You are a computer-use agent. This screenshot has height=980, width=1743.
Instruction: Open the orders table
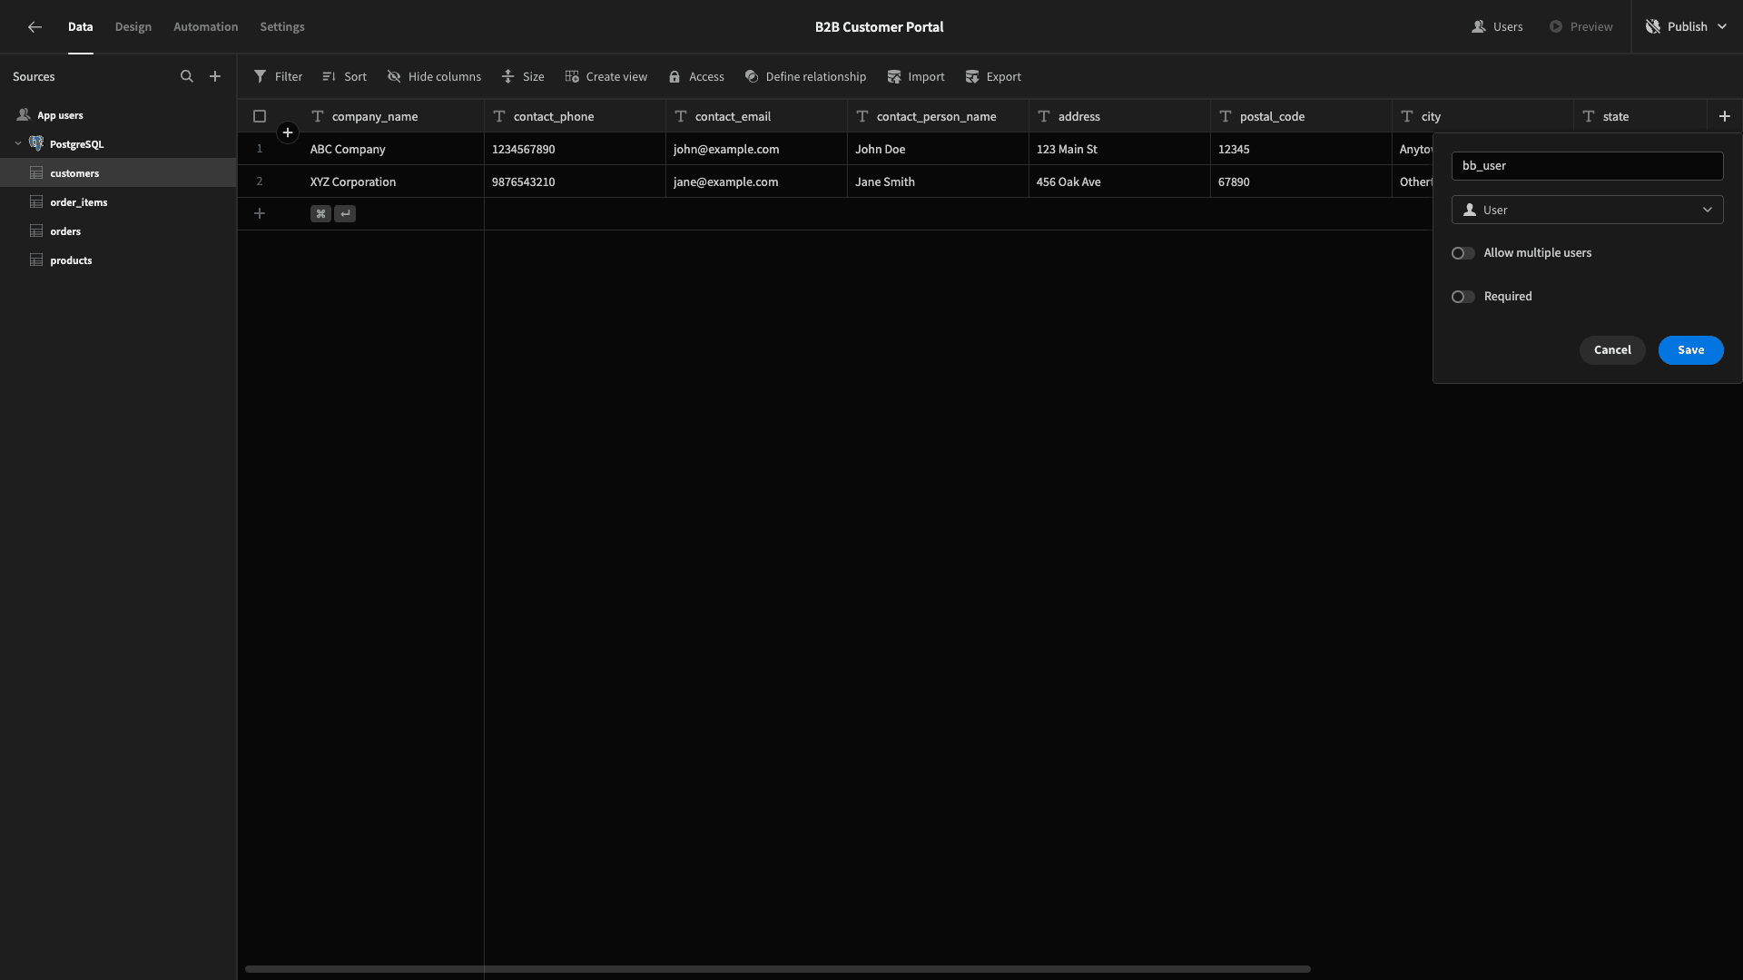tap(118, 230)
